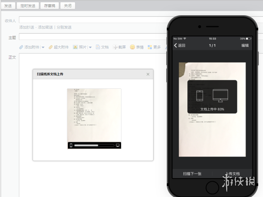Click the 添加密送 link
Viewport: 263px width, 197px height.
[45, 27]
